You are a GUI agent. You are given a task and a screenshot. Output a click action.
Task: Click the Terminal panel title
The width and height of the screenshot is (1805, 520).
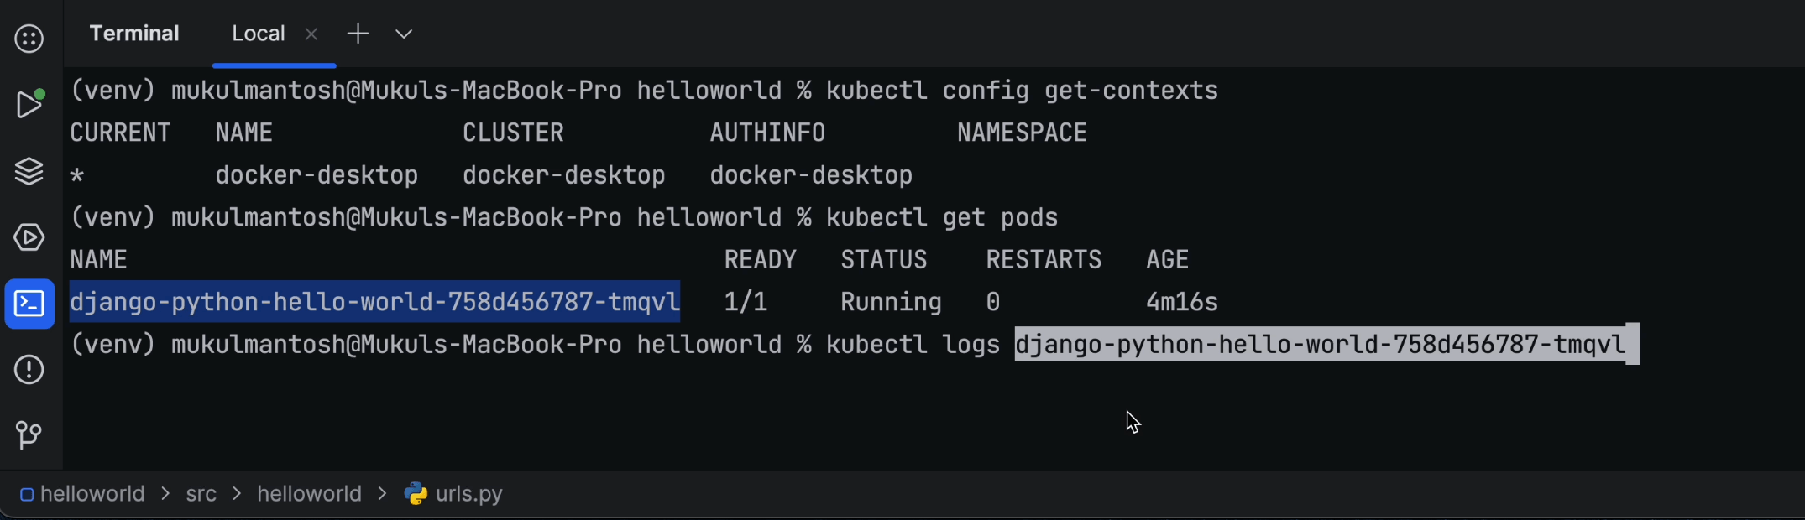(134, 34)
